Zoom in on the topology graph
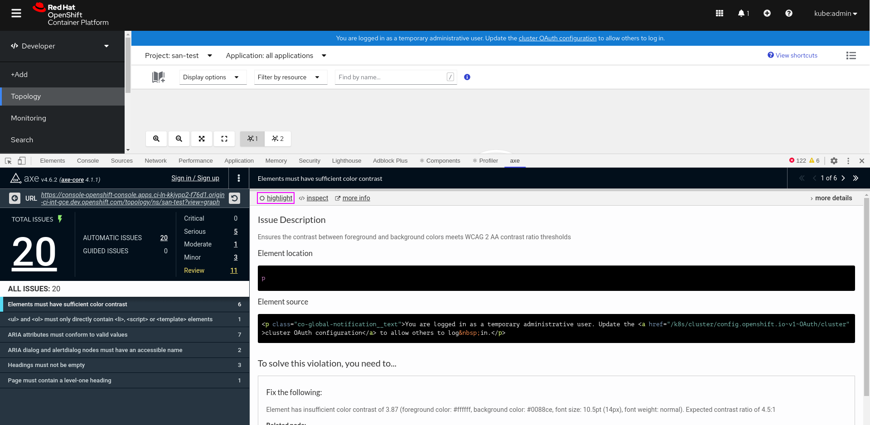This screenshot has width=870, height=425. click(156, 139)
